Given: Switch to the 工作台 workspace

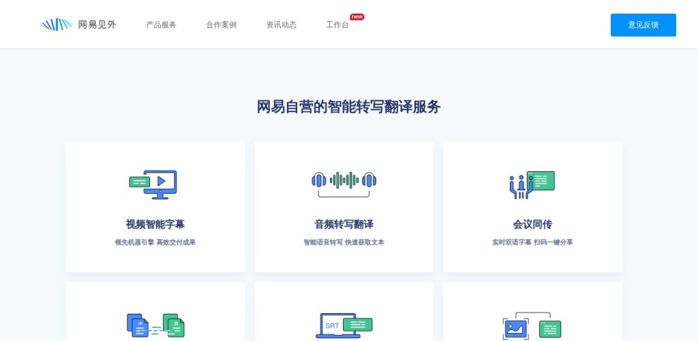Looking at the screenshot, I should (x=337, y=25).
